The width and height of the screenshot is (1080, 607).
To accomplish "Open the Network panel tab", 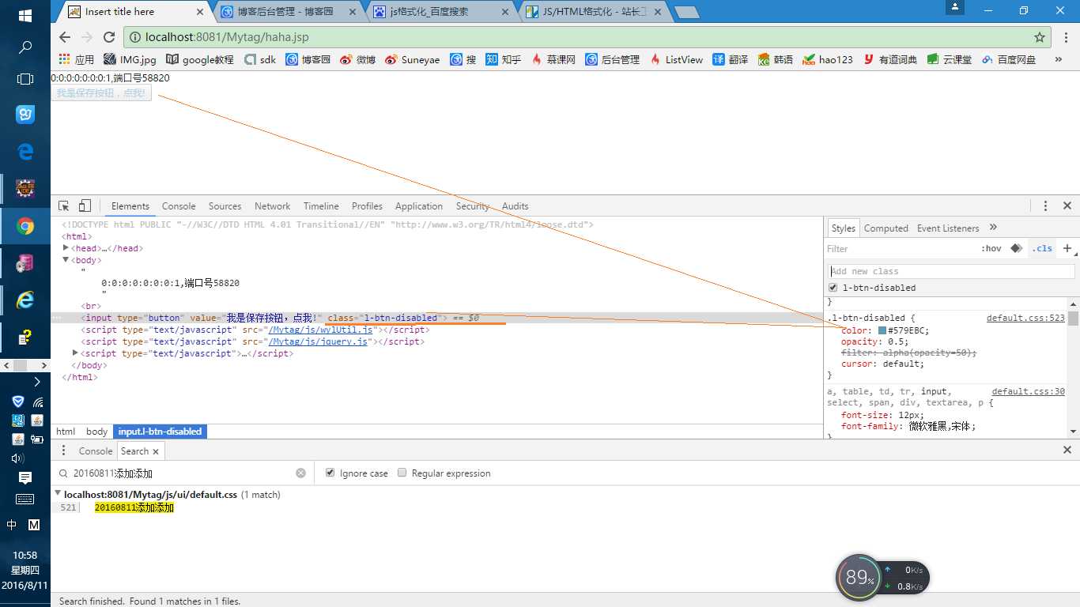I will coord(272,205).
